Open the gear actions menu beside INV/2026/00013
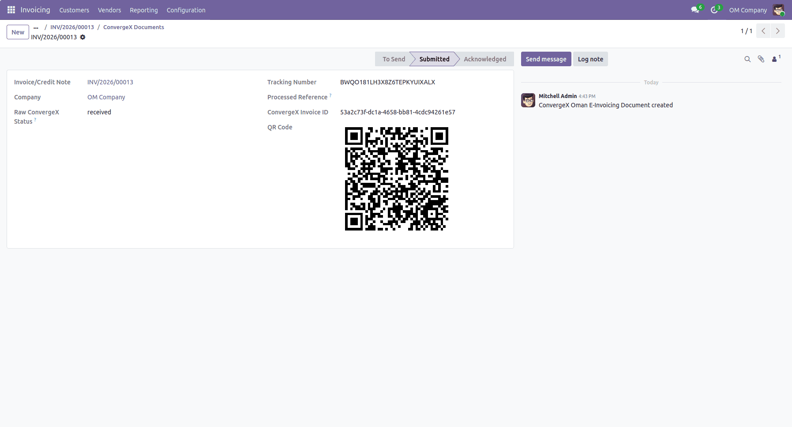The height and width of the screenshot is (427, 792). (83, 37)
